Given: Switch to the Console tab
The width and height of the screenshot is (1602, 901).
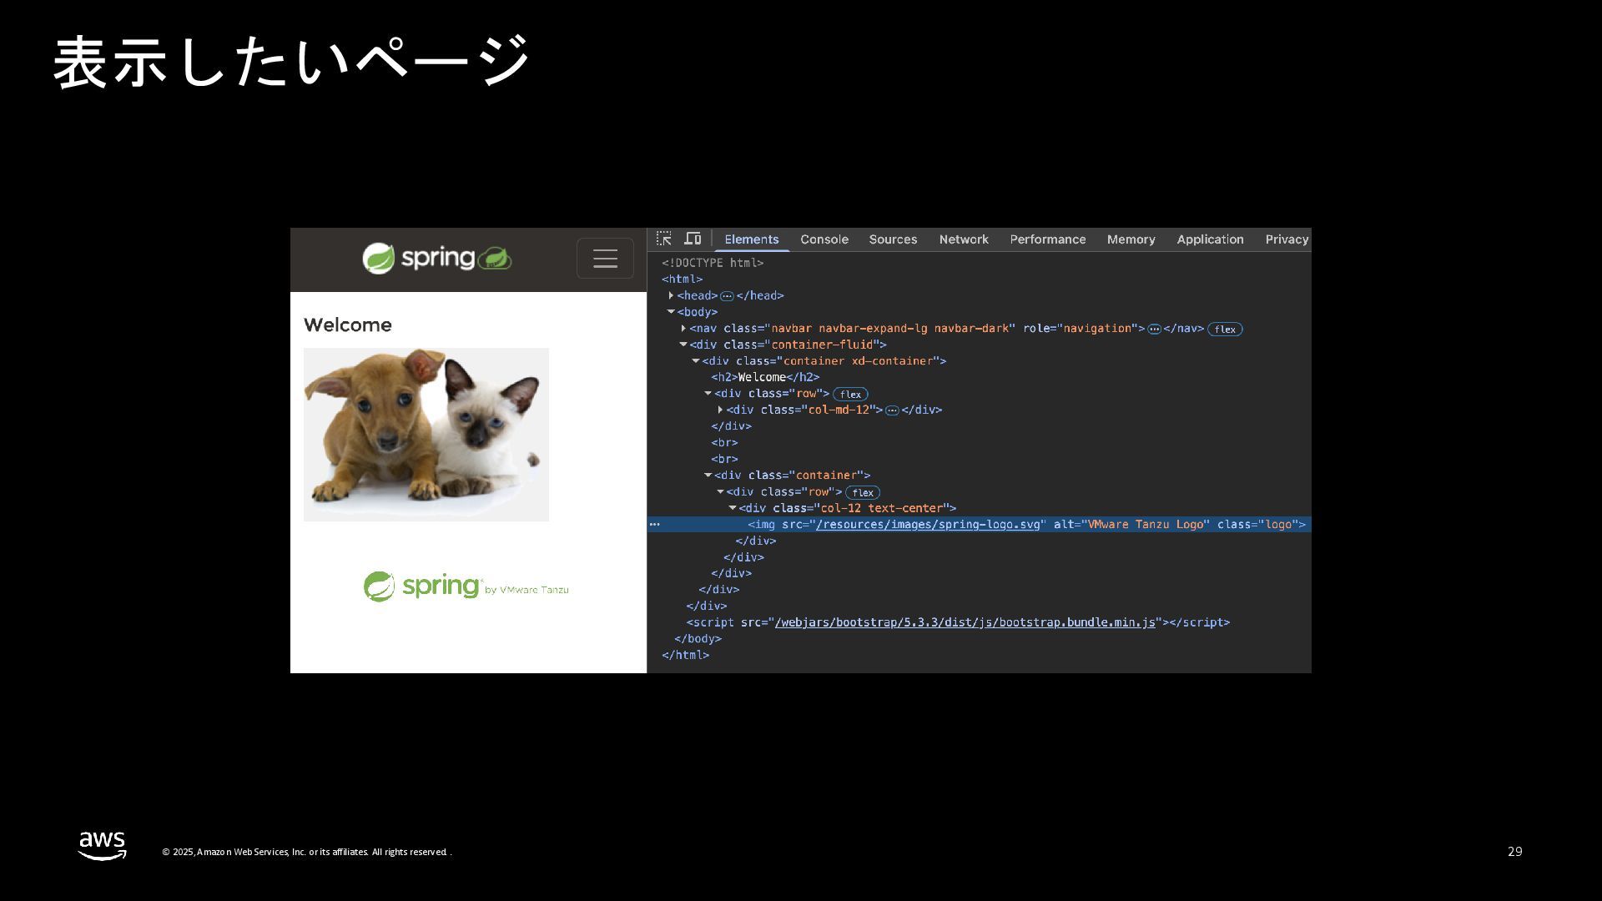Looking at the screenshot, I should (x=824, y=239).
